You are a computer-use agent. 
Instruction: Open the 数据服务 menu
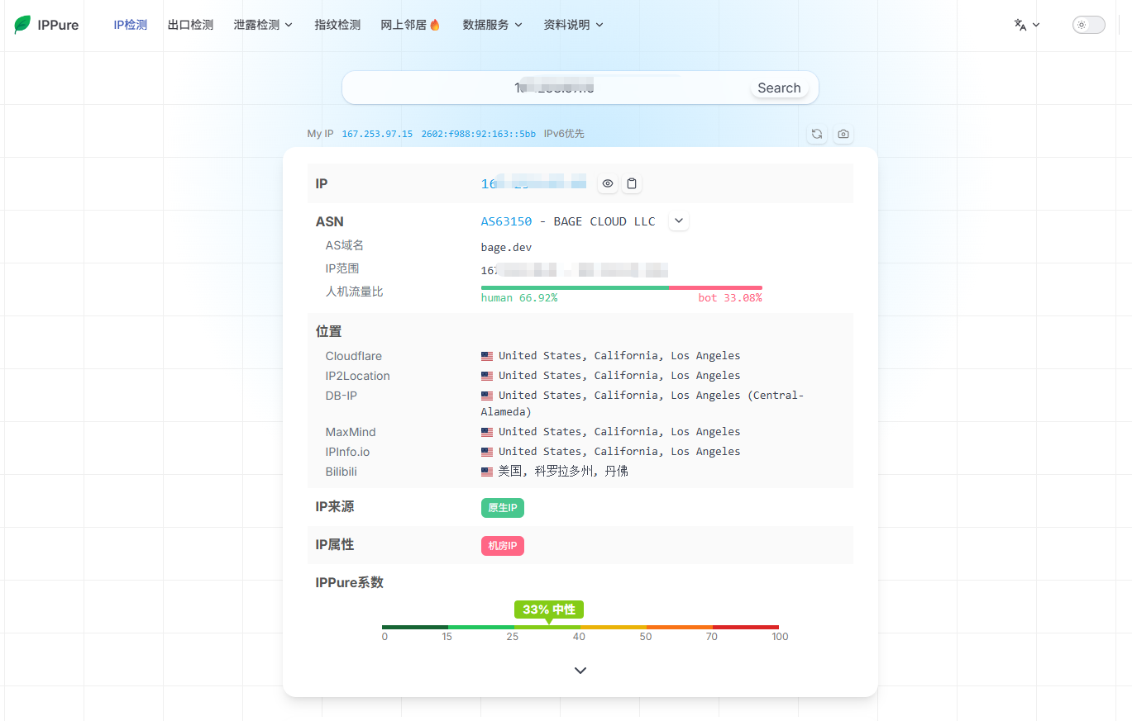click(493, 25)
